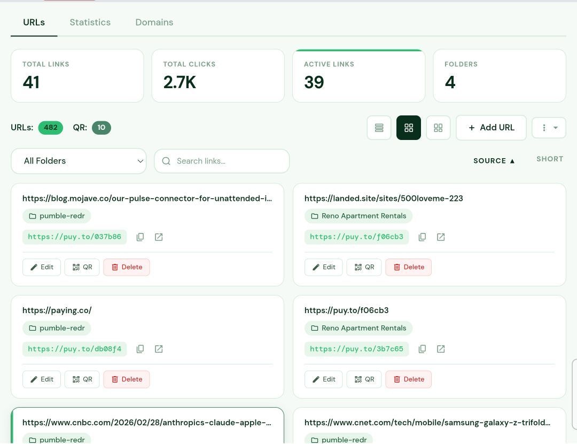
Task: Delete the blog.mojave.co link
Action: click(x=127, y=267)
